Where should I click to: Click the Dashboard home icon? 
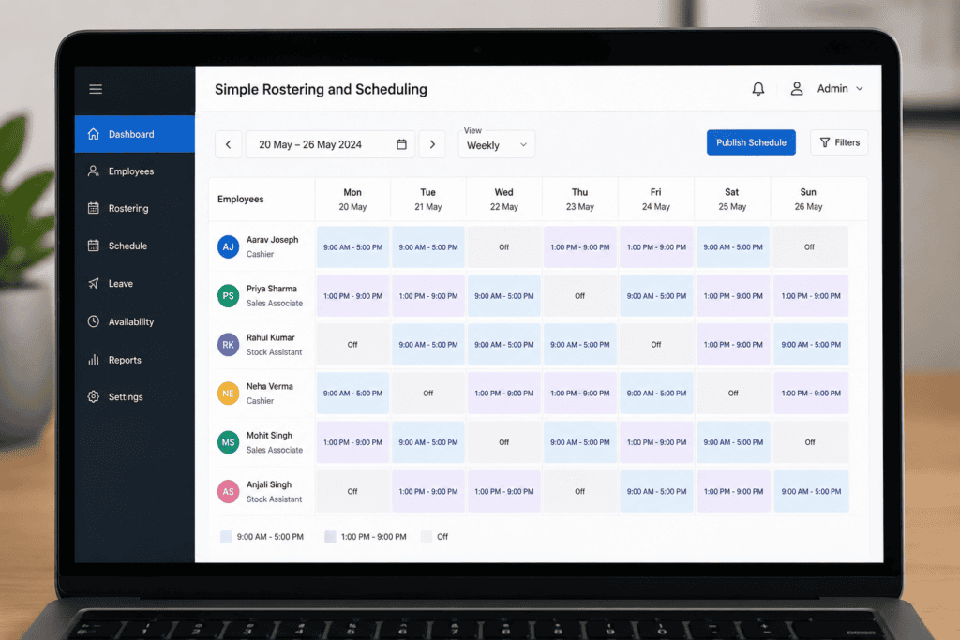coord(93,134)
